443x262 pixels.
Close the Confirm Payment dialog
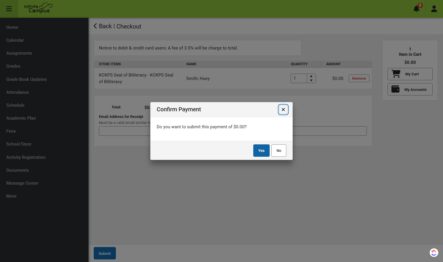tap(283, 110)
